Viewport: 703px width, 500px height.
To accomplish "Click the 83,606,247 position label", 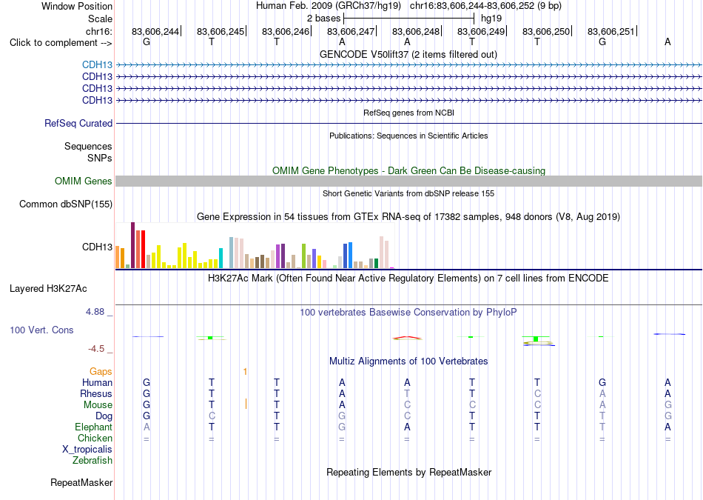I will (351, 31).
